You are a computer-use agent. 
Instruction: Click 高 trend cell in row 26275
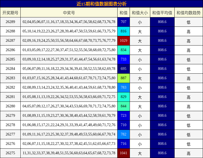click(189, 153)
